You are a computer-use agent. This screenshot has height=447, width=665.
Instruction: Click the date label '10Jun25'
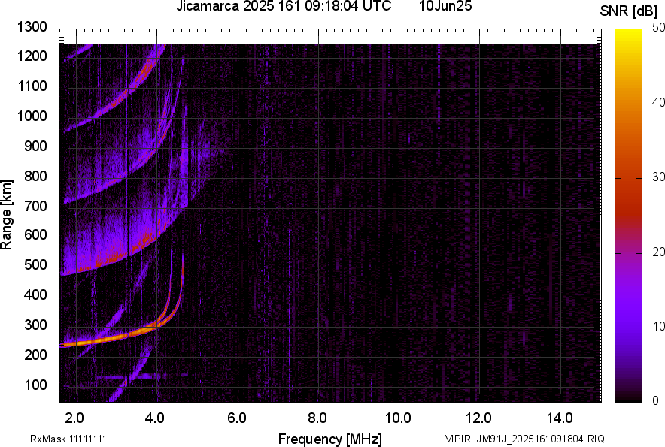(x=445, y=6)
